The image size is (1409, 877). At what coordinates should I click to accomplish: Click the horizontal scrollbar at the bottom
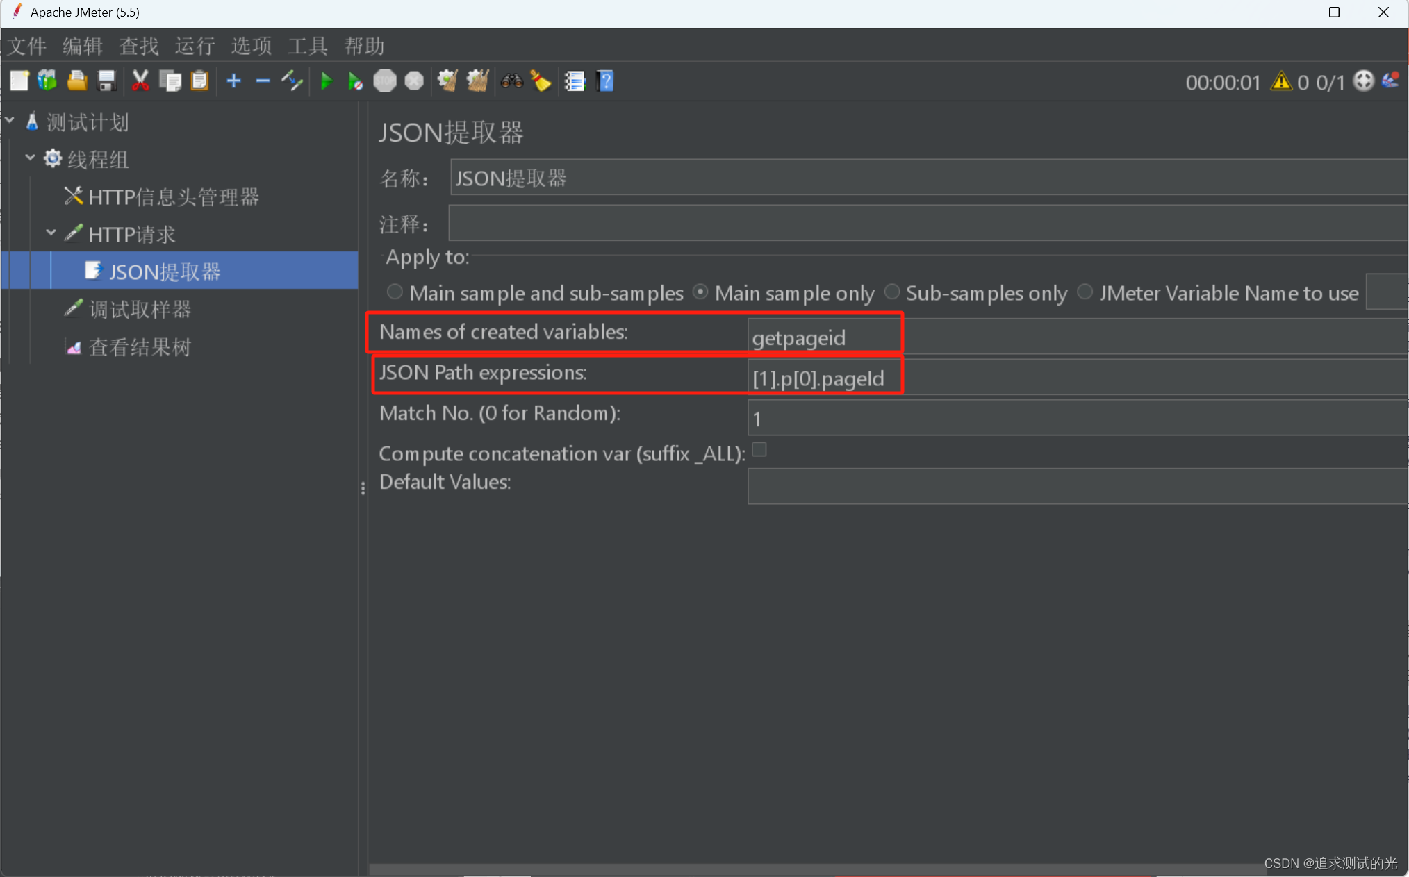click(818, 870)
